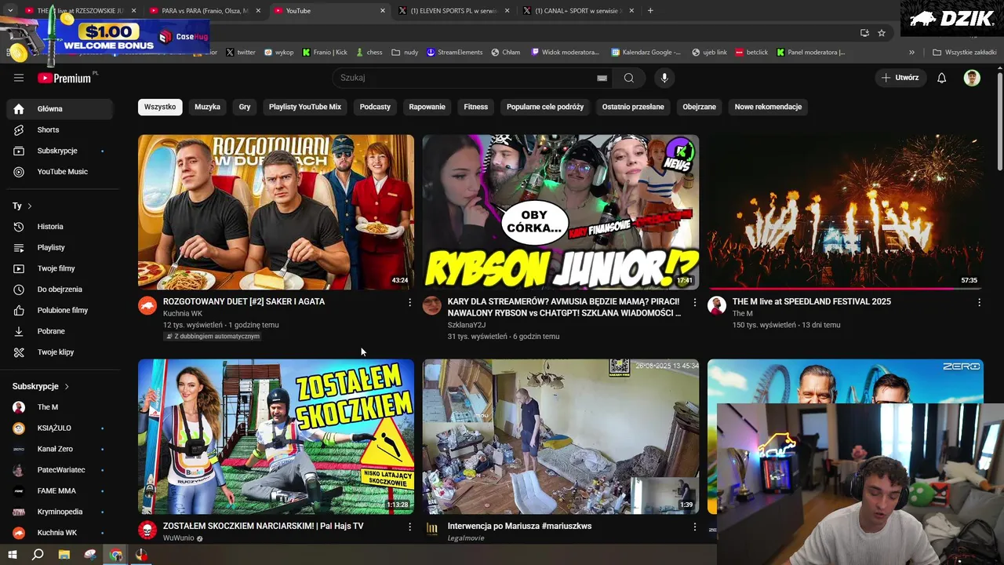Image resolution: width=1004 pixels, height=565 pixels.
Task: Open Rybson Junior video thumbnail
Action: [x=561, y=212]
